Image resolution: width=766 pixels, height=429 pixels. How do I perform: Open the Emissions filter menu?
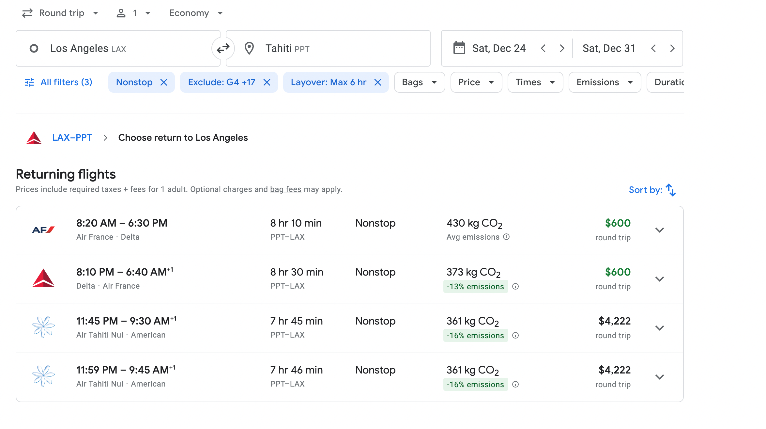click(x=605, y=82)
